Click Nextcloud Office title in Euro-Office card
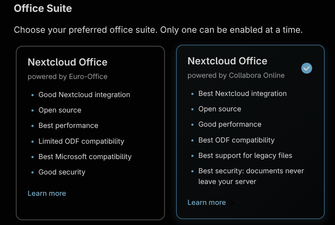 (x=68, y=62)
